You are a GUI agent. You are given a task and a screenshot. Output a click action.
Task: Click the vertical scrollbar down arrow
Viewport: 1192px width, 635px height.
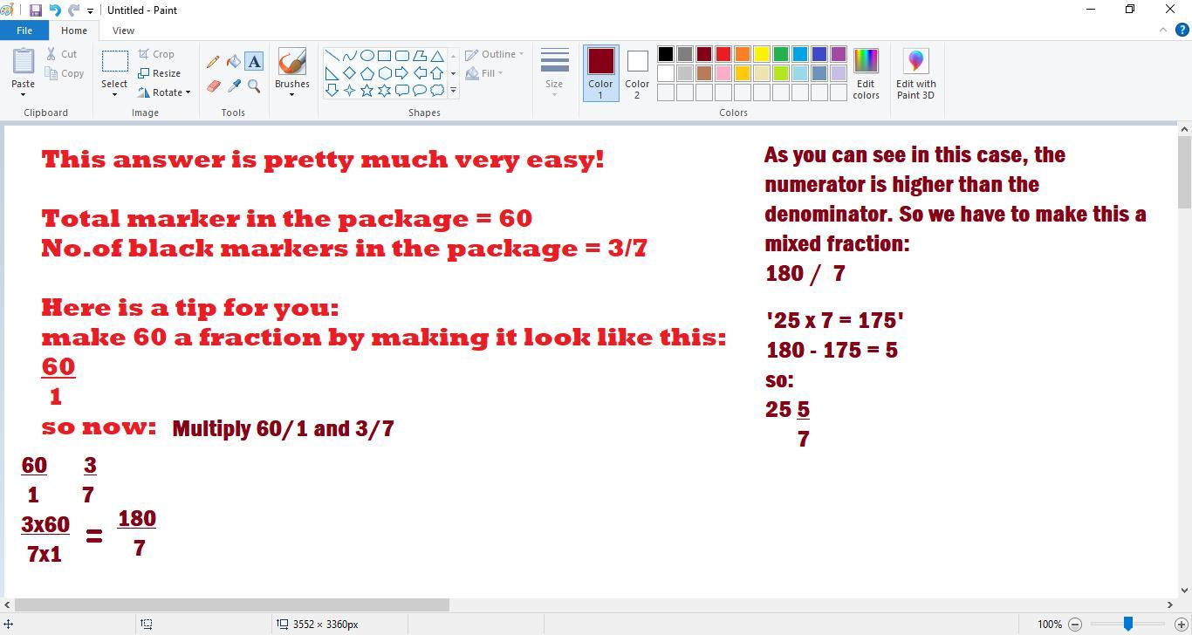coord(1185,591)
